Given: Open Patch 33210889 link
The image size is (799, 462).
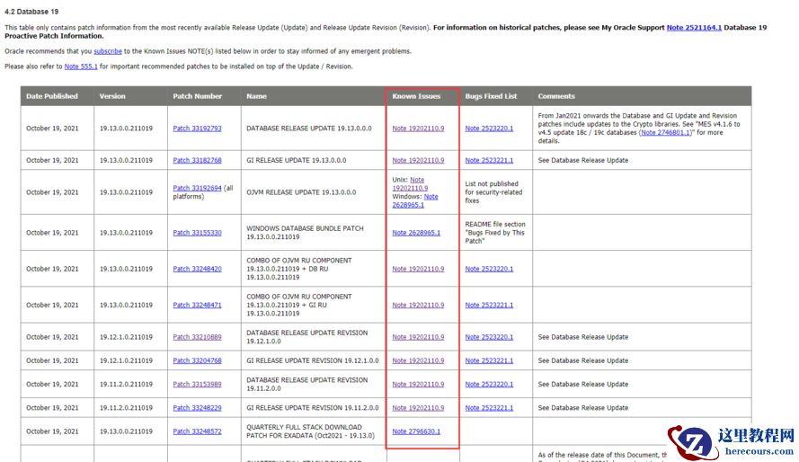Looking at the screenshot, I should coord(197,337).
